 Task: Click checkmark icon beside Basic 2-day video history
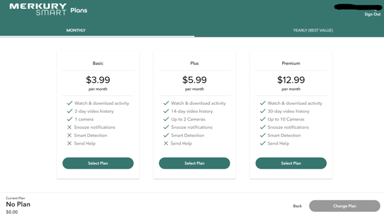pyautogui.click(x=69, y=111)
